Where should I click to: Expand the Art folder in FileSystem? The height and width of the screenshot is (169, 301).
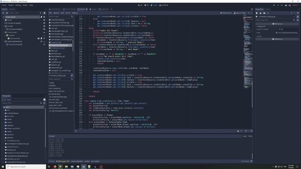point(4,110)
